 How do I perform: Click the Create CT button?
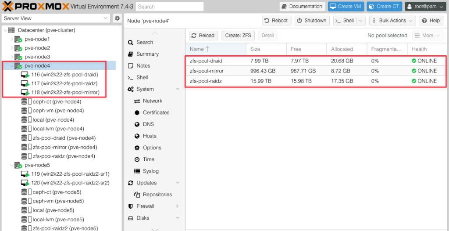click(384, 6)
